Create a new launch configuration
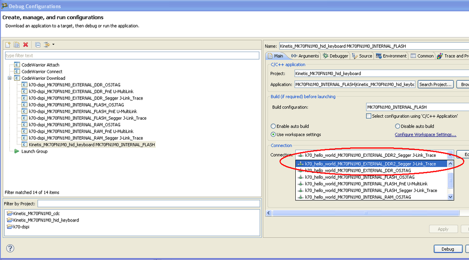The height and width of the screenshot is (260, 469). coord(8,45)
